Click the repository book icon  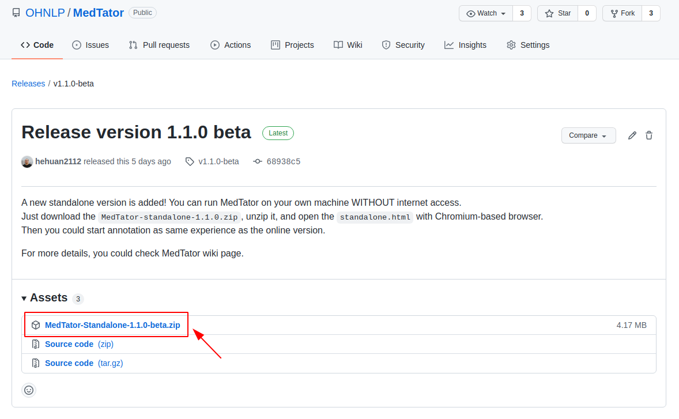pos(16,13)
